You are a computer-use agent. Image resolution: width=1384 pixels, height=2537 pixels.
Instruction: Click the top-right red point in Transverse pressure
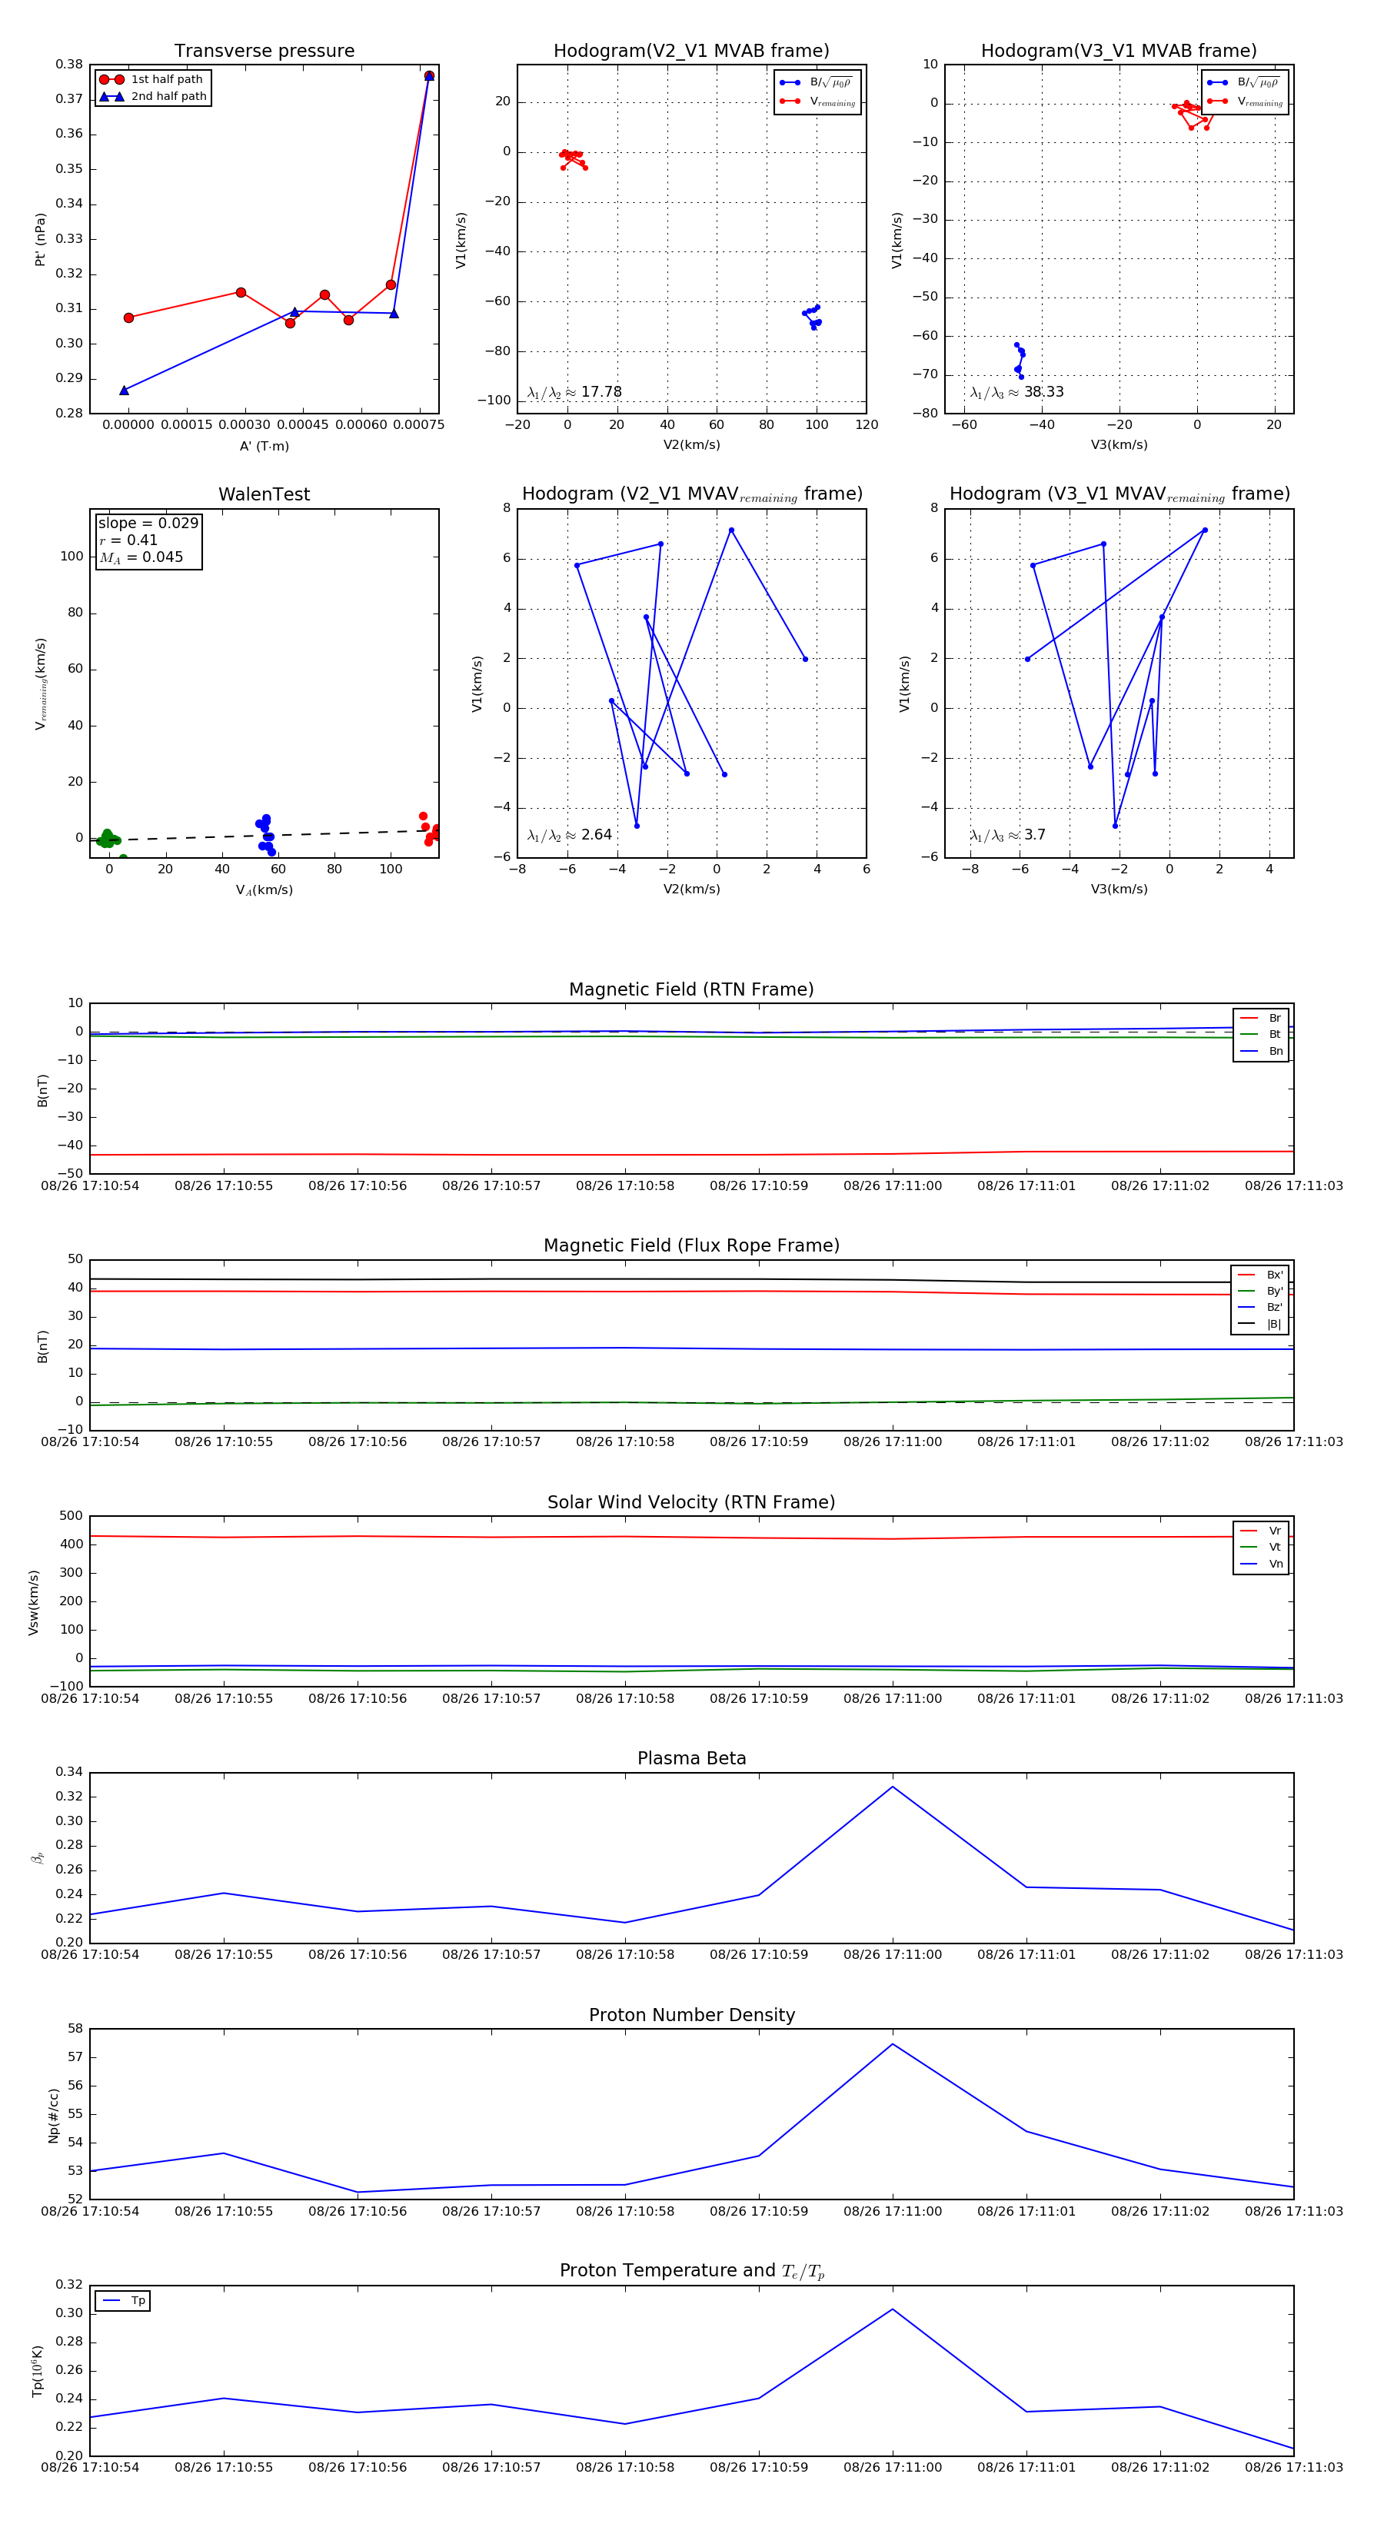tap(428, 76)
